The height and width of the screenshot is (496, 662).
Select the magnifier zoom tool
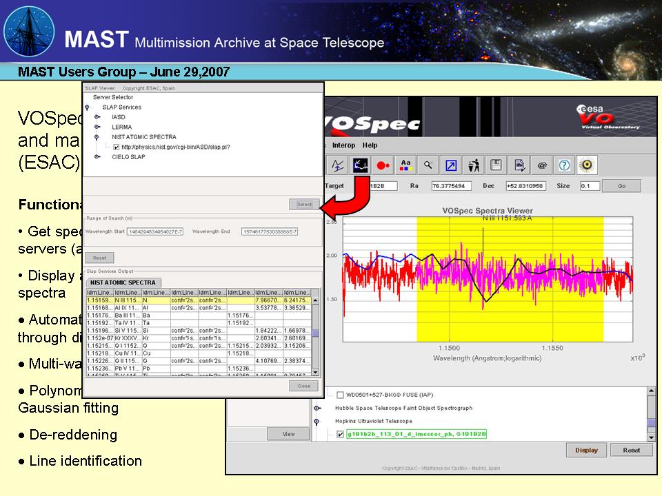click(428, 165)
